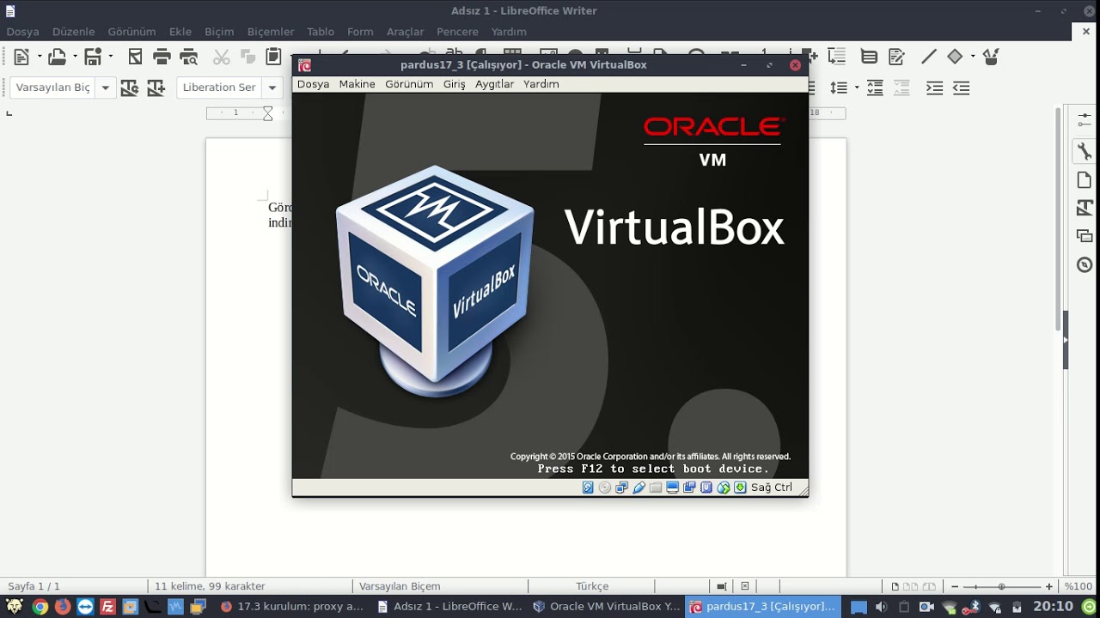Open Writer Tablo menu
Screen dimensions: 1100x618
(321, 32)
